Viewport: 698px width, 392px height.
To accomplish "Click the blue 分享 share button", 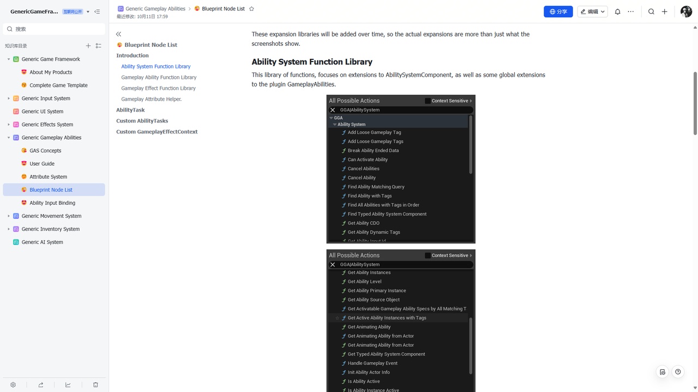I will [558, 11].
